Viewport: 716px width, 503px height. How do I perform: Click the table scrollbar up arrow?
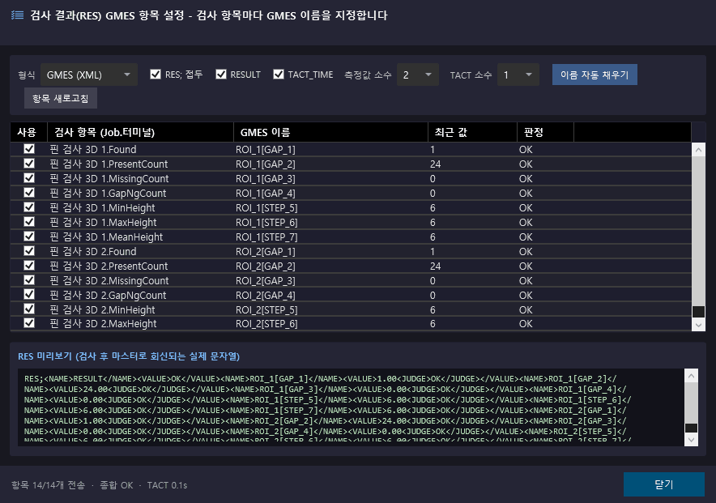click(x=699, y=150)
